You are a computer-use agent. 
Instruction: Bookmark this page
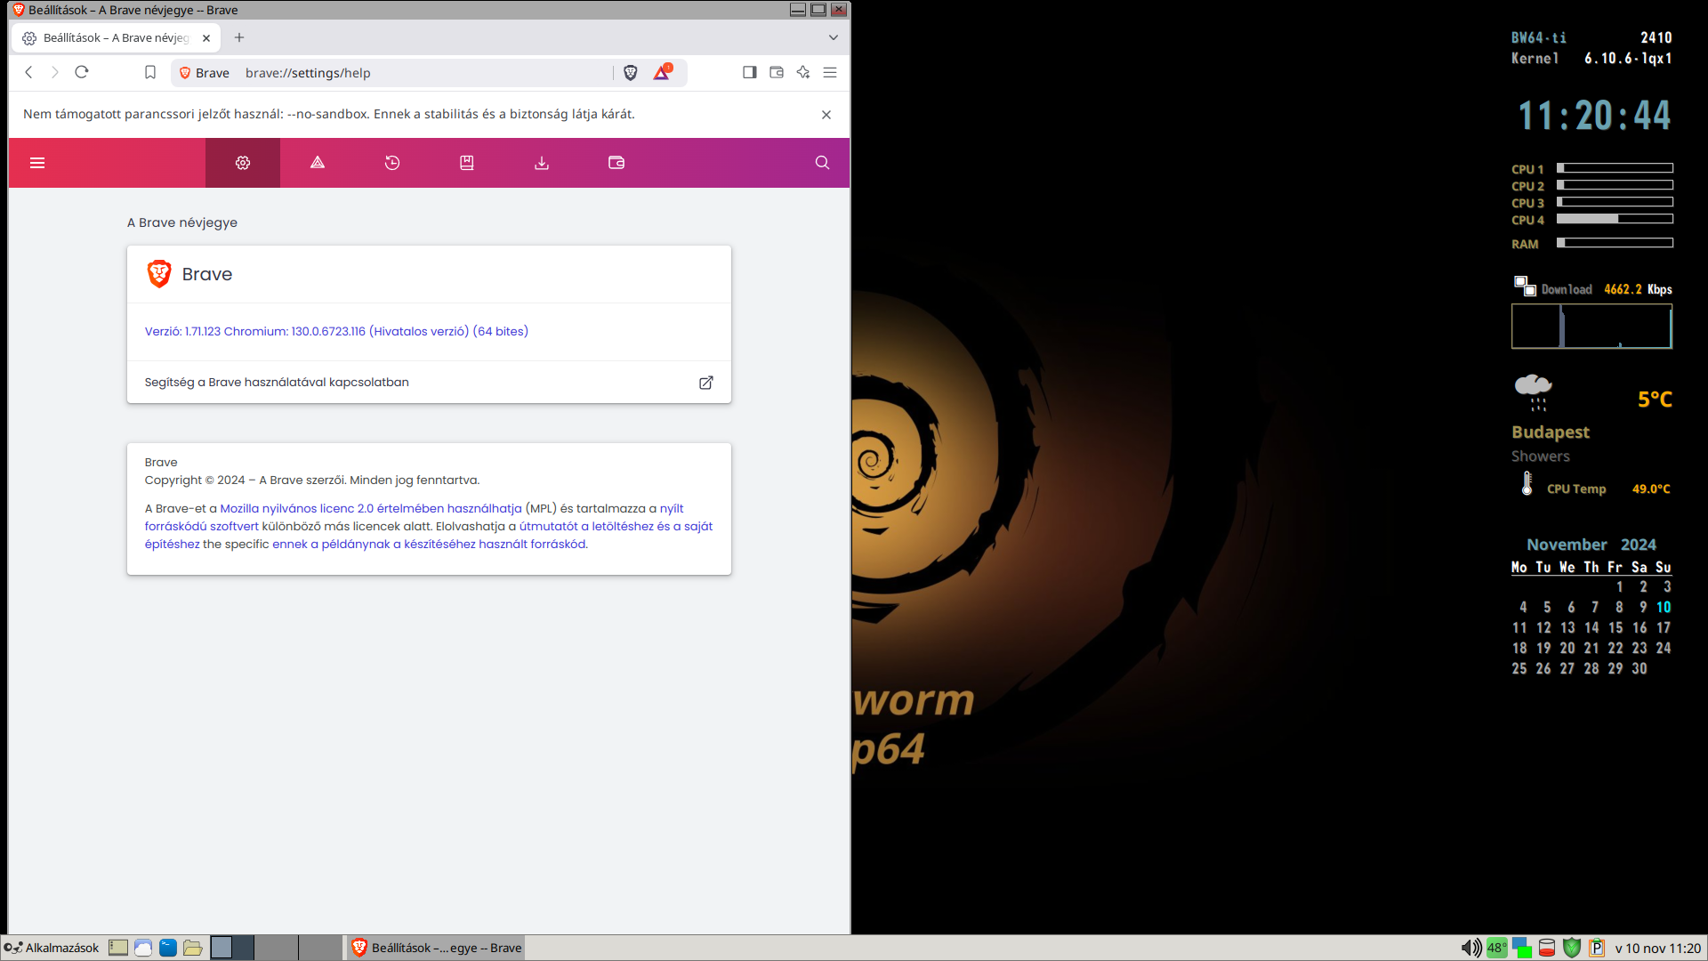click(150, 73)
